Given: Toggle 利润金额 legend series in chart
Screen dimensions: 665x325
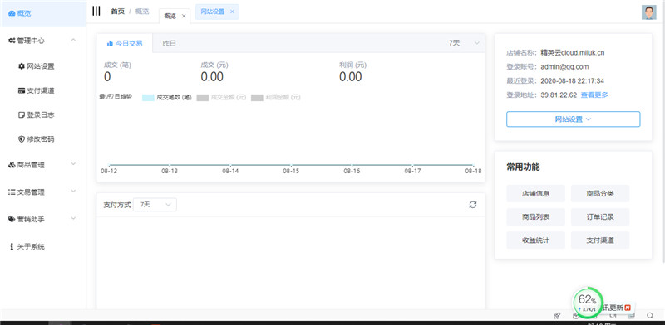Looking at the screenshot, I should tap(276, 97).
